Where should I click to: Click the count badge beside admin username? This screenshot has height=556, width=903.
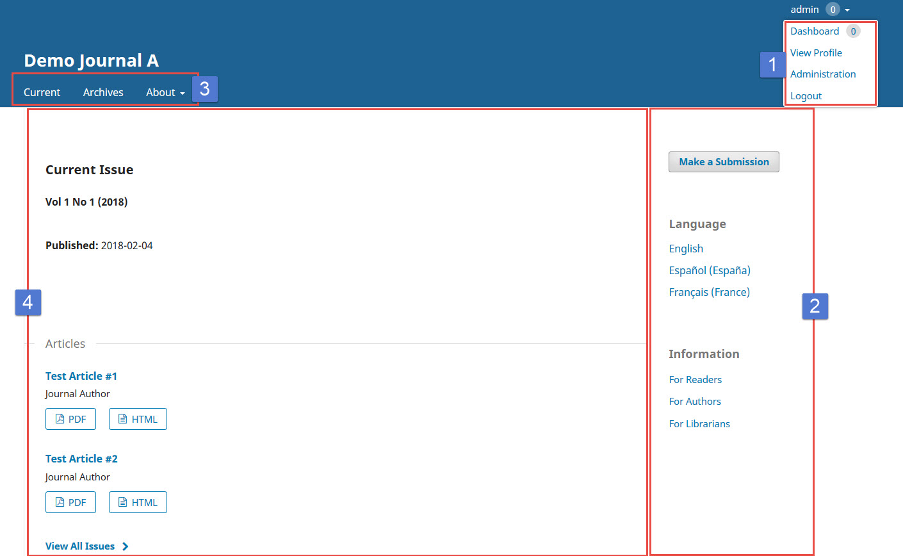(x=833, y=8)
